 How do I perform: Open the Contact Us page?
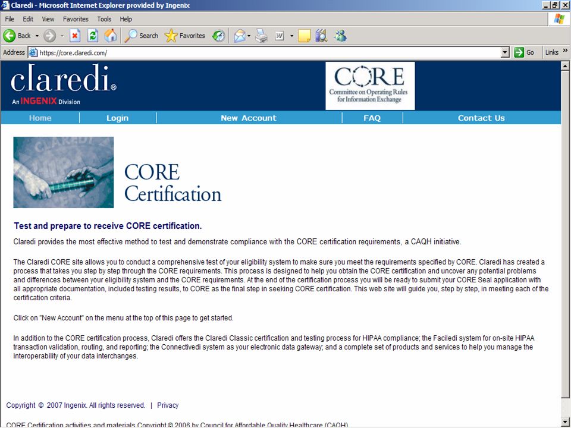point(481,118)
